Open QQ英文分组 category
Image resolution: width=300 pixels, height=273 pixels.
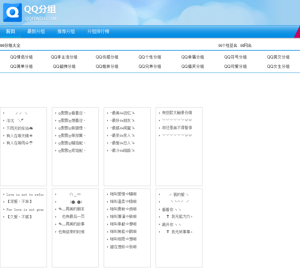tap(278, 57)
